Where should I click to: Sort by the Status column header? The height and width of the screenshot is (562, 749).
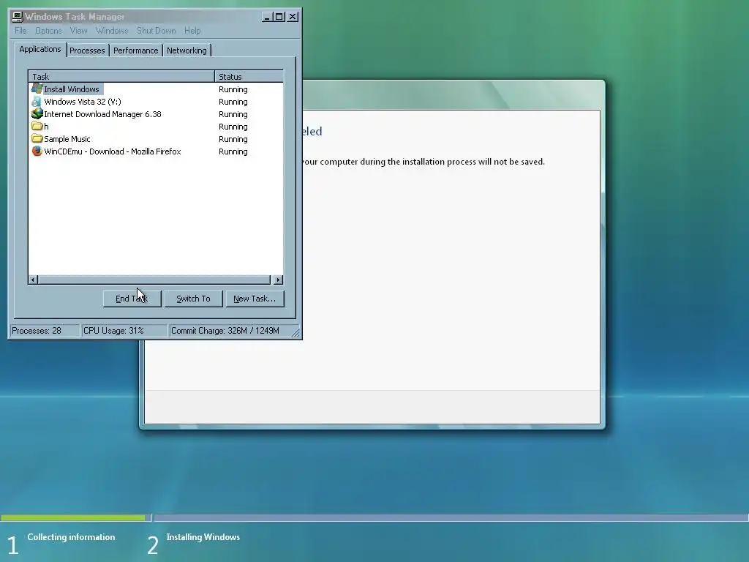tap(249, 76)
